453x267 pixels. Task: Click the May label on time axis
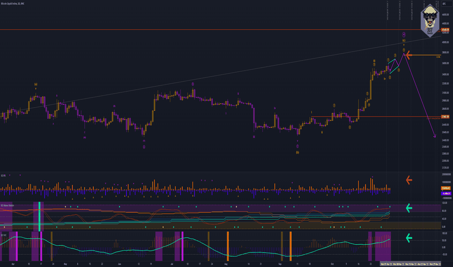(65, 264)
